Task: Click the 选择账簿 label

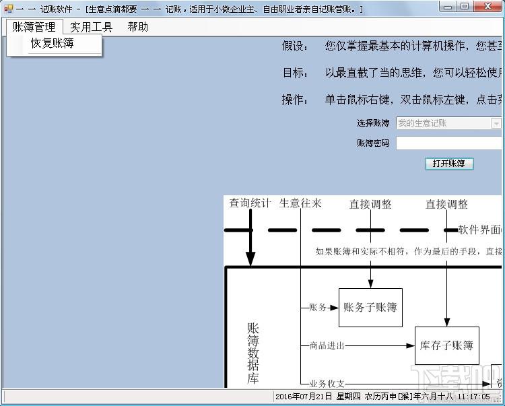Action: point(373,123)
